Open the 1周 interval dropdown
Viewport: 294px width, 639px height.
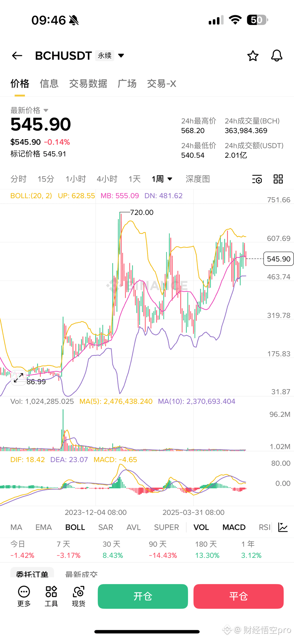[x=162, y=179]
